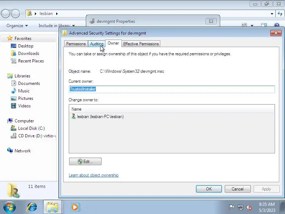Image resolution: width=285 pixels, height=214 pixels.
Task: Open the Videos library
Action: point(24,106)
